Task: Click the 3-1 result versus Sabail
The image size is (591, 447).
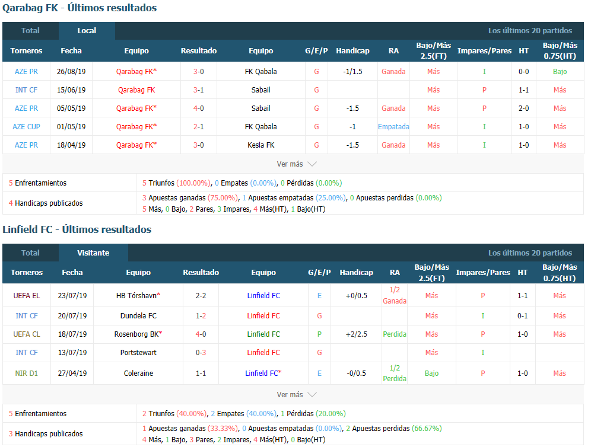Action: tap(199, 90)
